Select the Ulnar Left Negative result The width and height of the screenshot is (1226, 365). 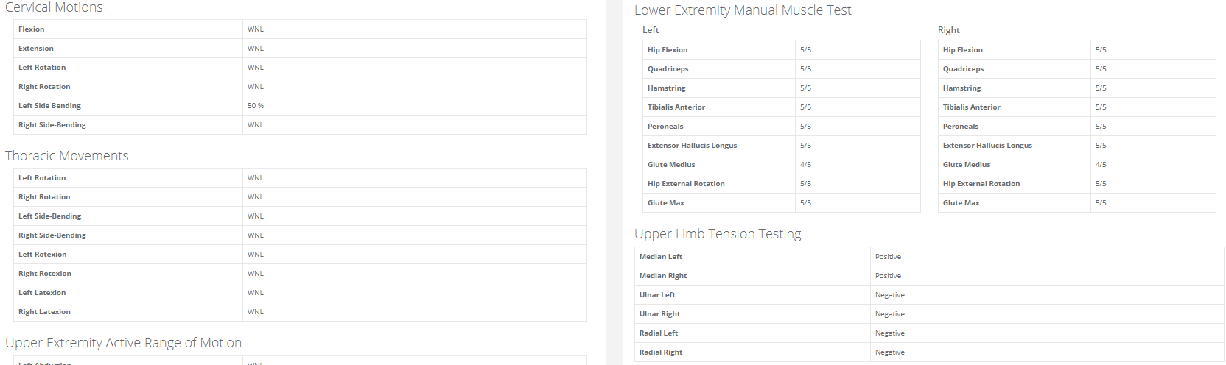click(890, 295)
